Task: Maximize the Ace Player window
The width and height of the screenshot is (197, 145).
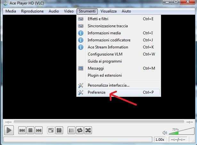Action: click(176, 2)
